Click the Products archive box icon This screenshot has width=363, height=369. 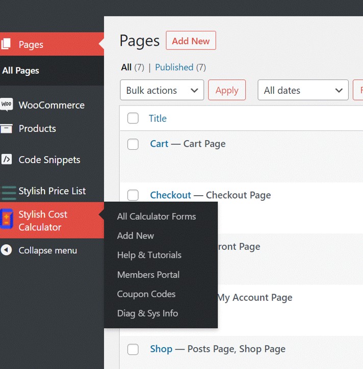6,128
